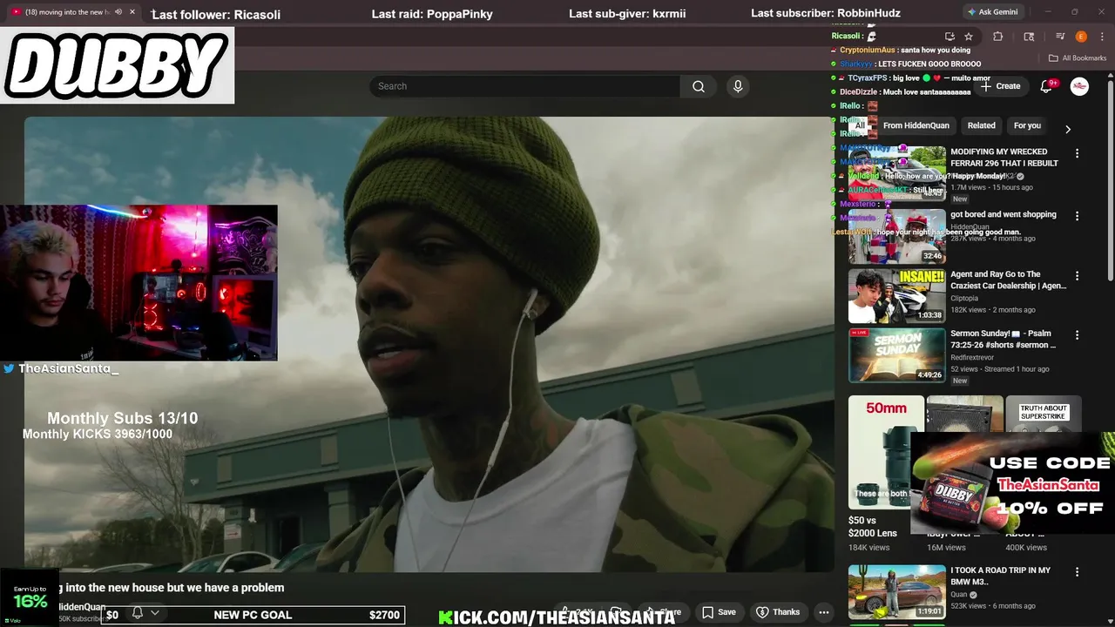Click the Thanks button under the video

778,612
